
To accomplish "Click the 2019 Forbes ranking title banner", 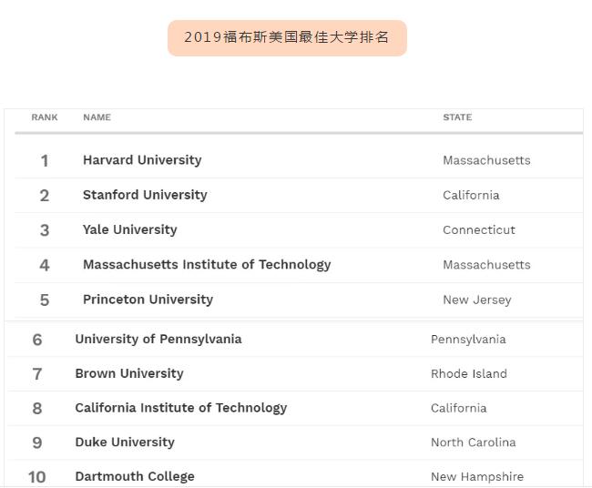I will pyautogui.click(x=287, y=38).
